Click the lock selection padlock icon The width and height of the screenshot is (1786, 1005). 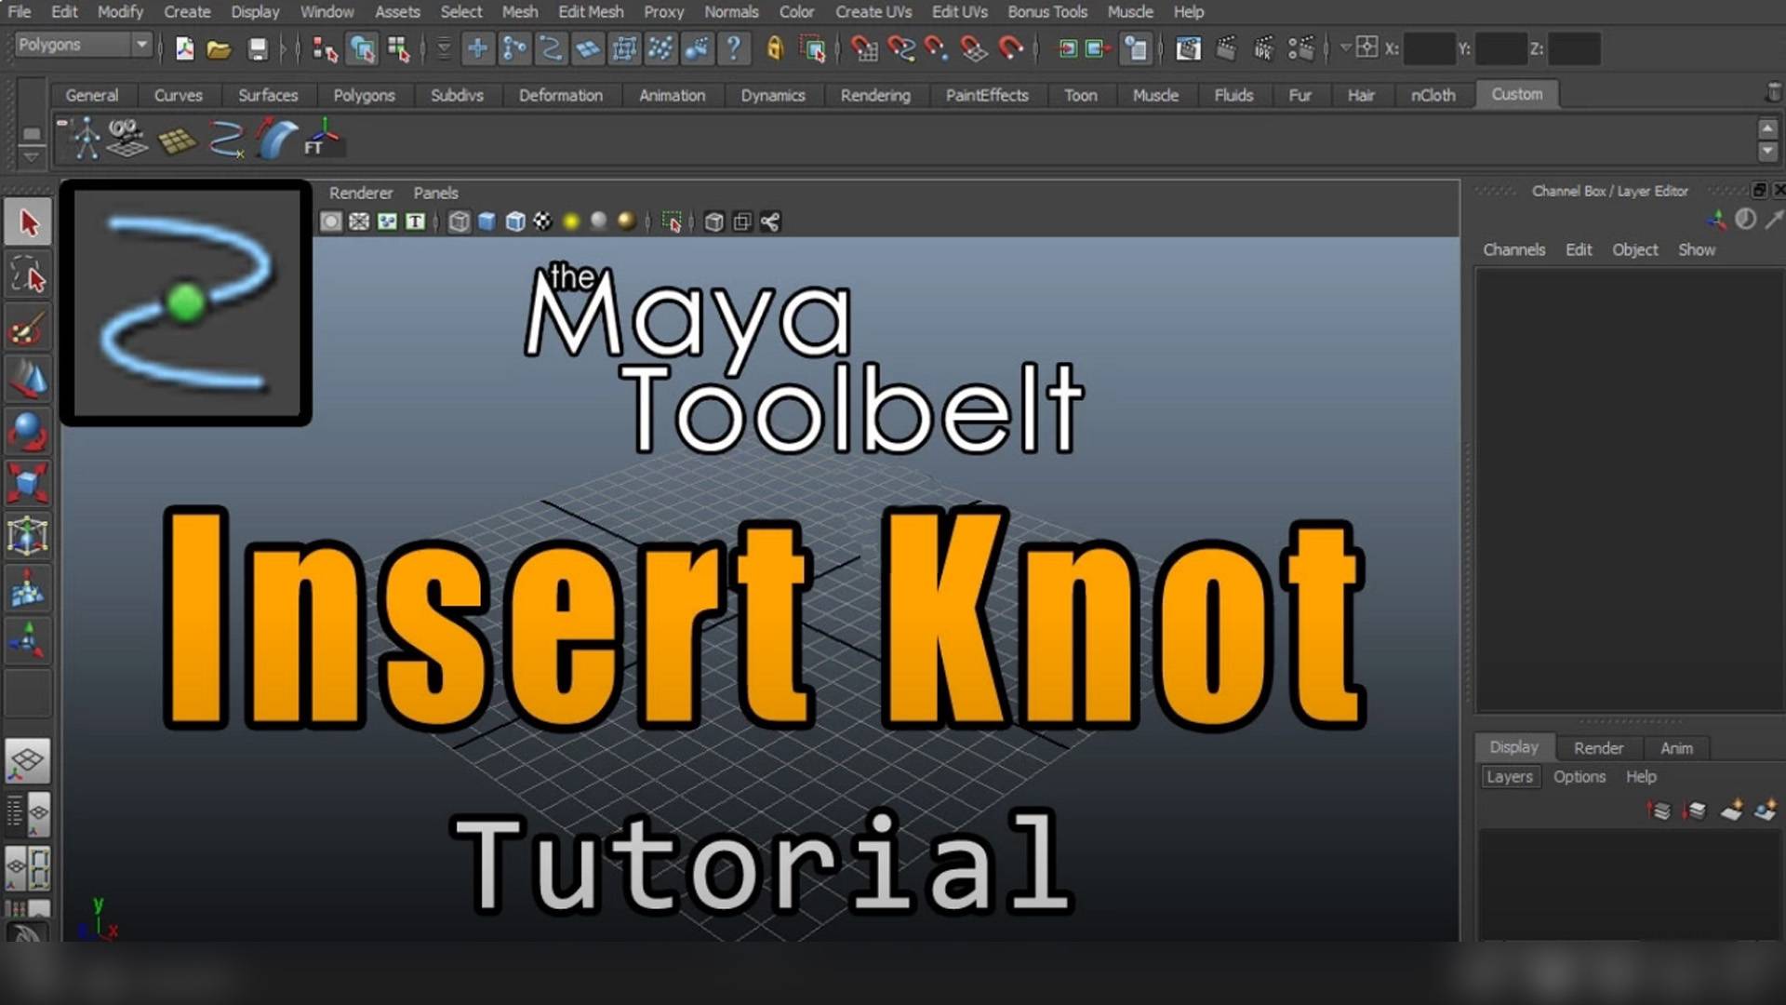click(x=775, y=48)
